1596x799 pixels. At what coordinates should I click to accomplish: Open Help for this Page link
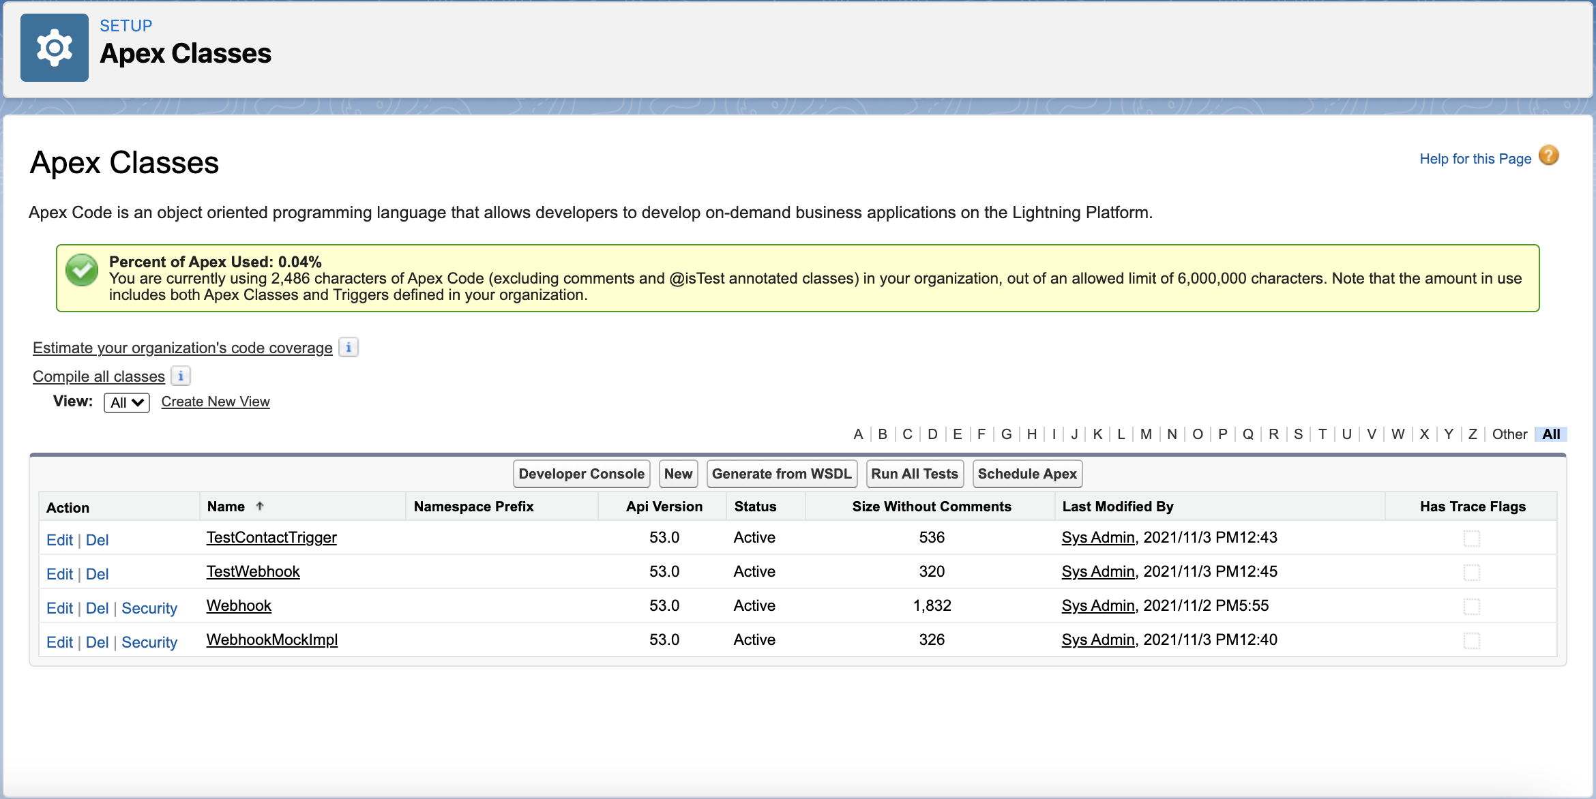coord(1475,159)
